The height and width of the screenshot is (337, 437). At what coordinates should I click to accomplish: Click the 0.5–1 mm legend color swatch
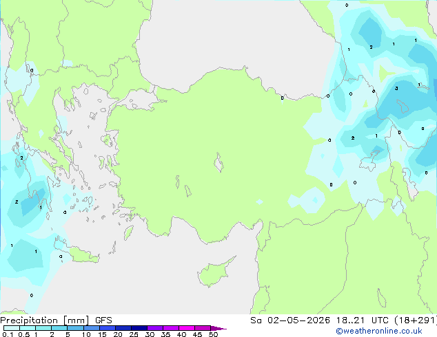(x=28, y=328)
